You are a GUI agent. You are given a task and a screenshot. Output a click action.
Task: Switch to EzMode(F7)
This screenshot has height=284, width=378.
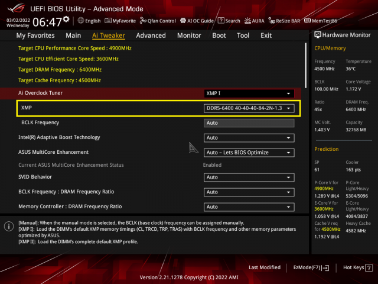(311, 267)
